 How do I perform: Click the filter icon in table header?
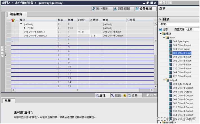tap(13, 20)
